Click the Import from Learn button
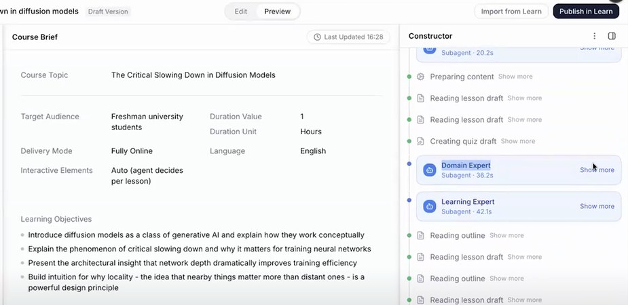 click(x=511, y=12)
